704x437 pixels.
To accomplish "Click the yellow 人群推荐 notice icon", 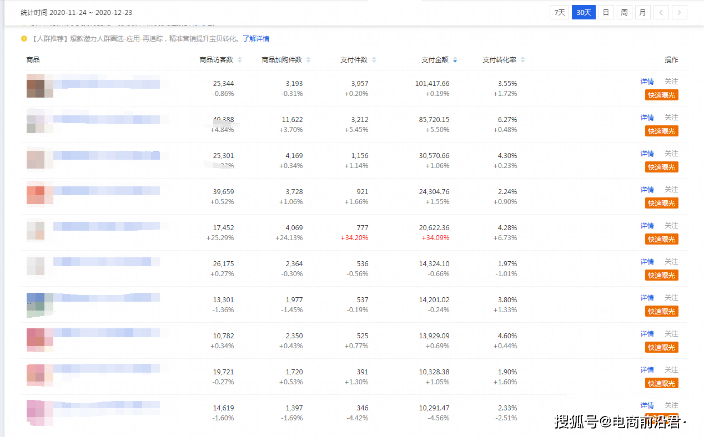I will point(24,39).
